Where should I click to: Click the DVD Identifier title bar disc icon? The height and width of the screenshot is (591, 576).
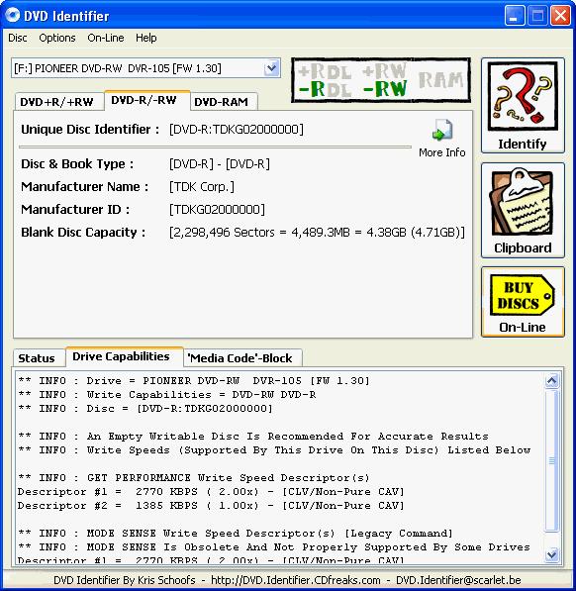point(13,16)
